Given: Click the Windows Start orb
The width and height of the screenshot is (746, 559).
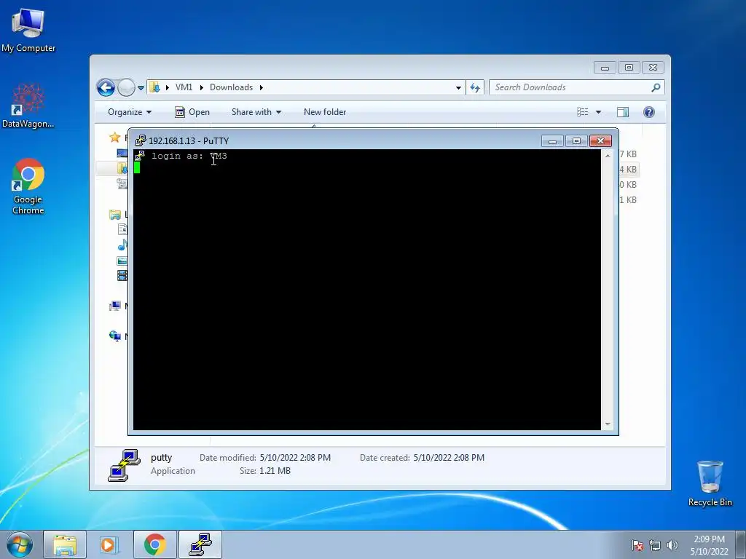Looking at the screenshot, I should click(x=20, y=544).
